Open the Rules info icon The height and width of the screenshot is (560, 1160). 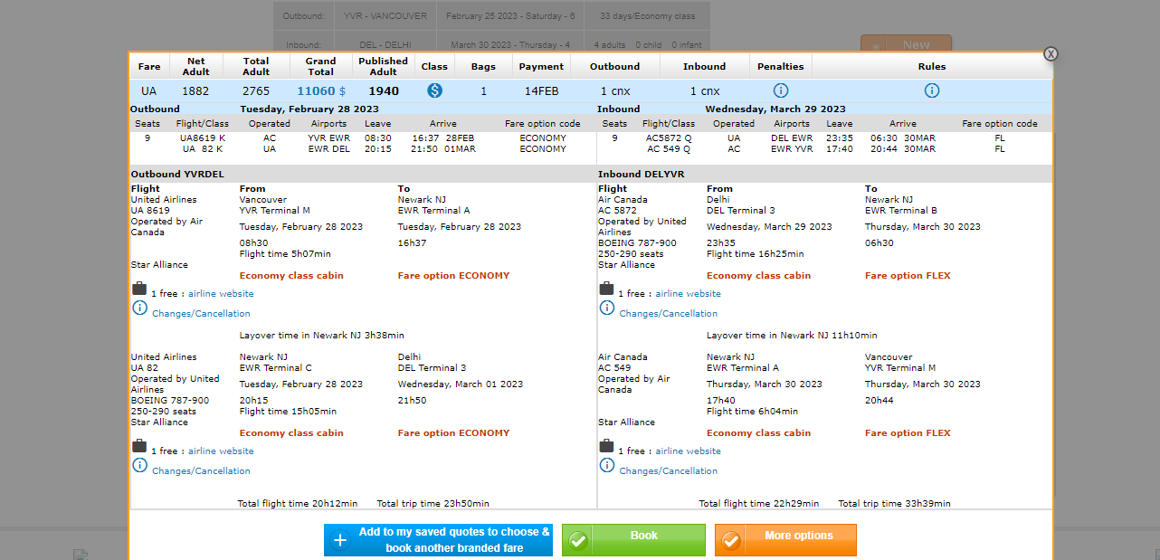932,90
